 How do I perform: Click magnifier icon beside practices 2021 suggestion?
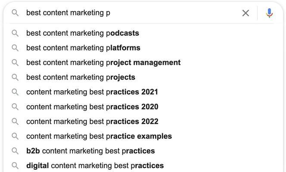click(x=15, y=92)
